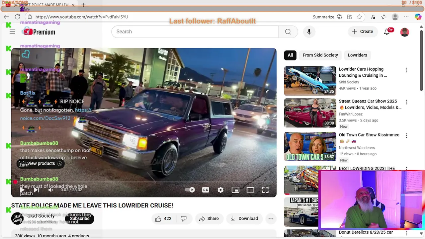
Task: Play the video
Action: point(22,190)
